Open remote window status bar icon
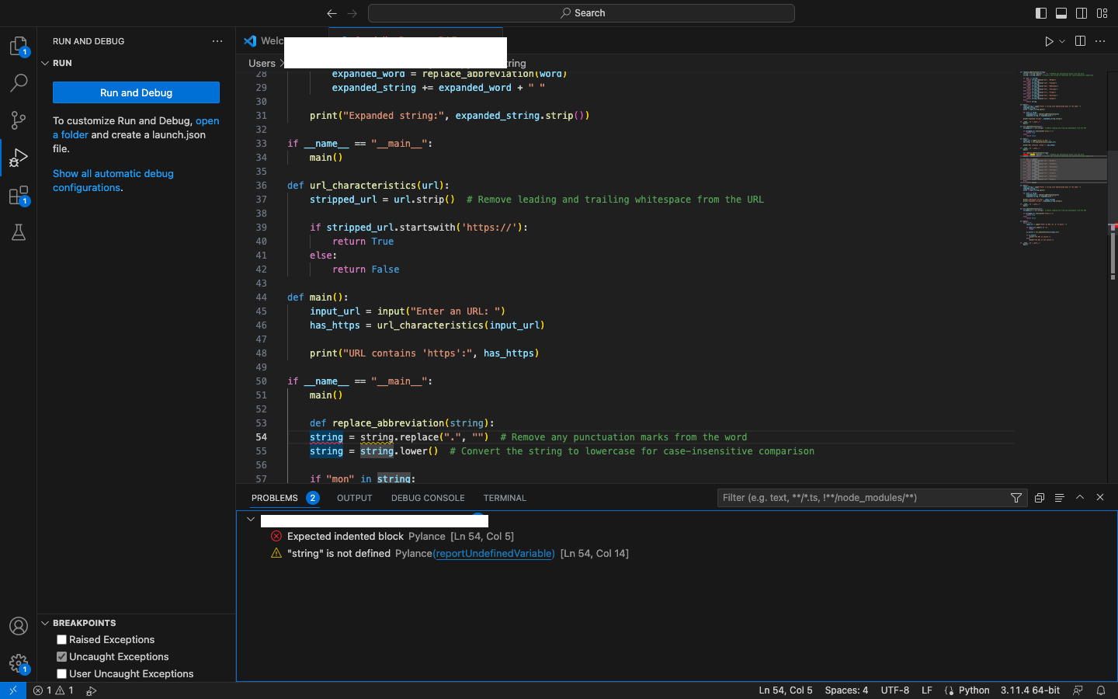 click(x=13, y=690)
